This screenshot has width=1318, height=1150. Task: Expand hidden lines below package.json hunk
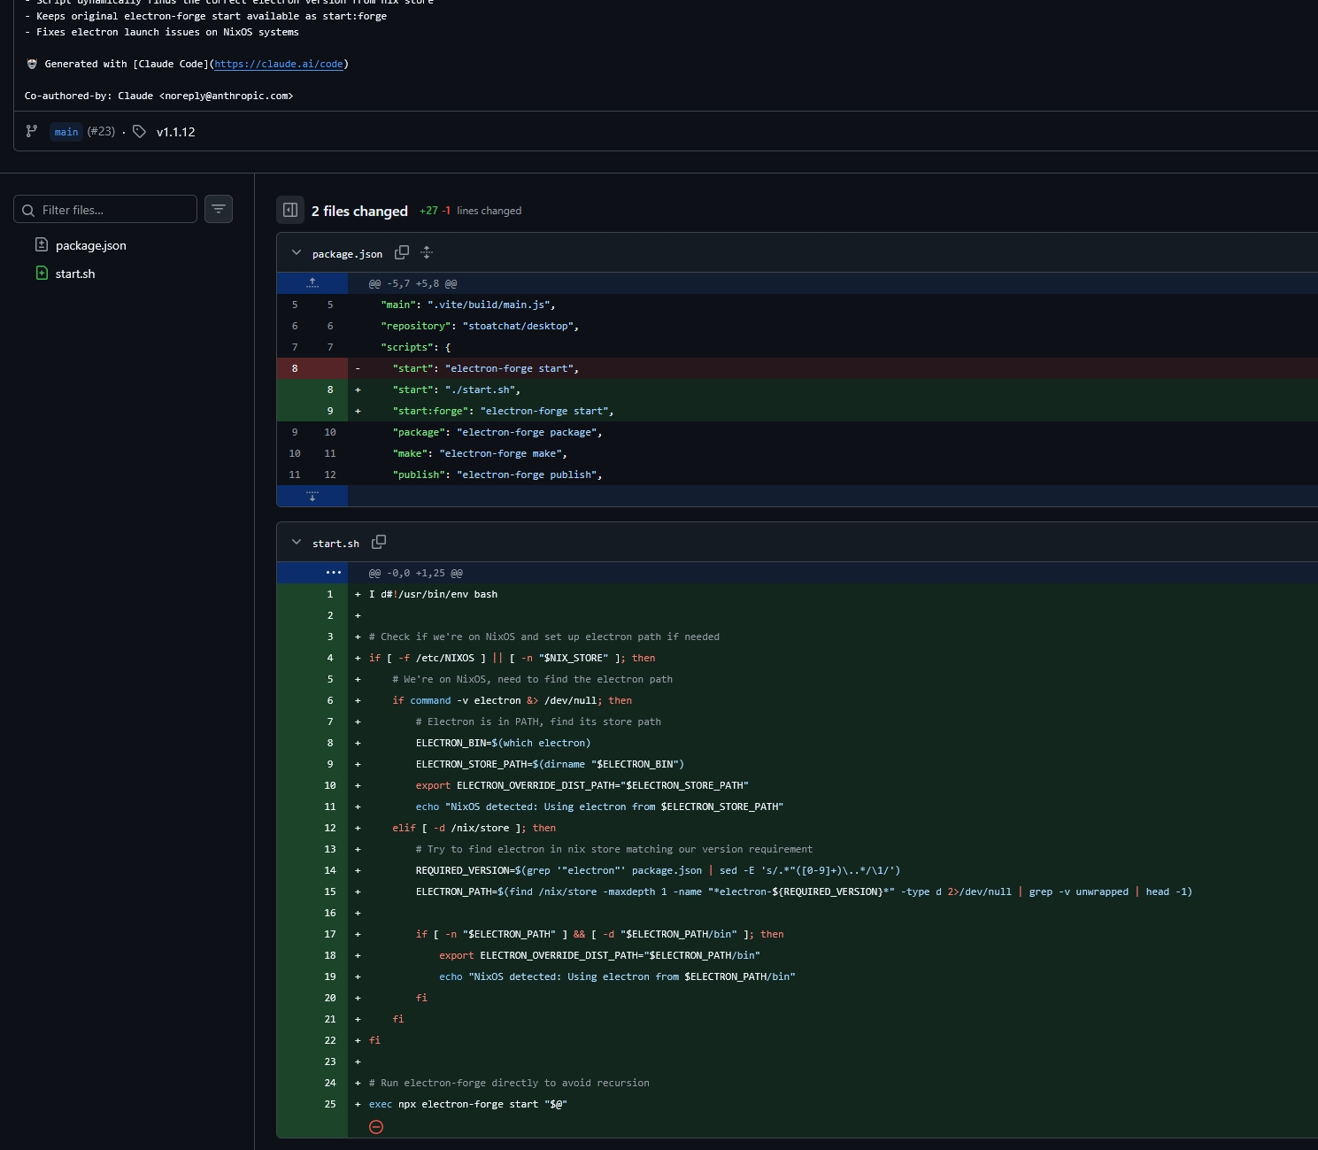point(312,496)
